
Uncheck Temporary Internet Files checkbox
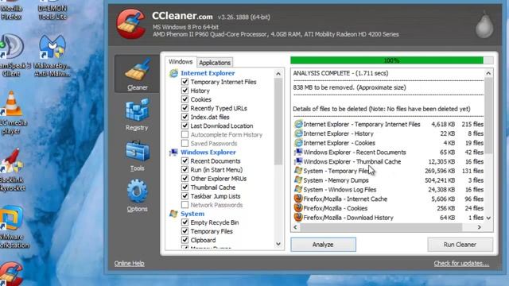click(185, 82)
